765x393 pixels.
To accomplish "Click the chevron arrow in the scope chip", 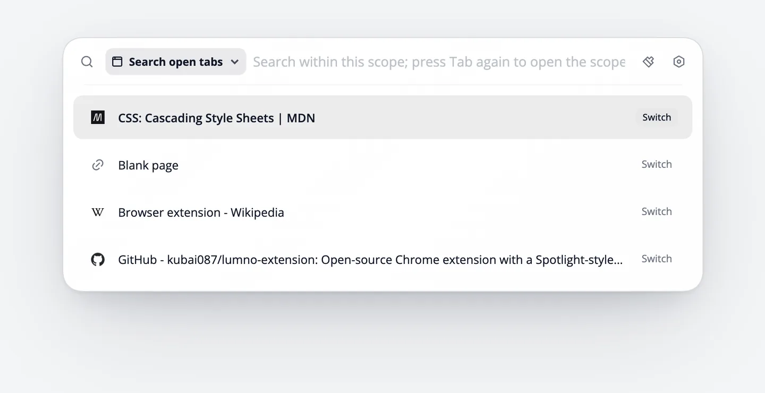I will 234,62.
